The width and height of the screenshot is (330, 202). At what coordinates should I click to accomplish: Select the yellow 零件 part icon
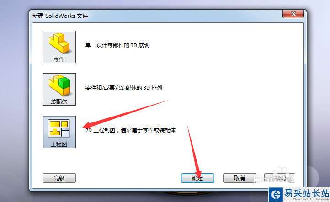coord(59,47)
